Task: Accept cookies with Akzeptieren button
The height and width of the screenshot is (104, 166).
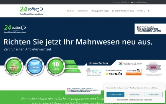Action: point(115,95)
